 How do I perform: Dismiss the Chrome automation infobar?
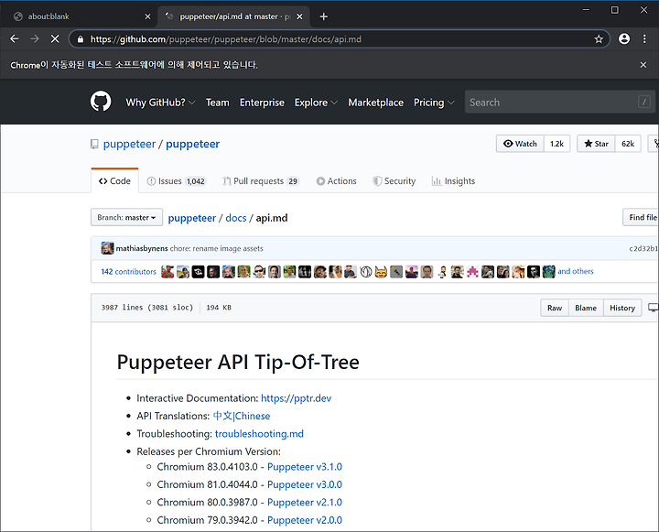[643, 65]
